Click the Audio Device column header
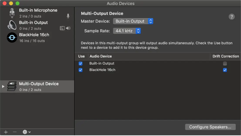Viewport: 241px width, 136px height. [101, 56]
